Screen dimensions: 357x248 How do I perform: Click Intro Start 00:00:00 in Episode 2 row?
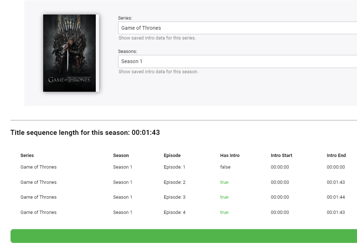(280, 182)
